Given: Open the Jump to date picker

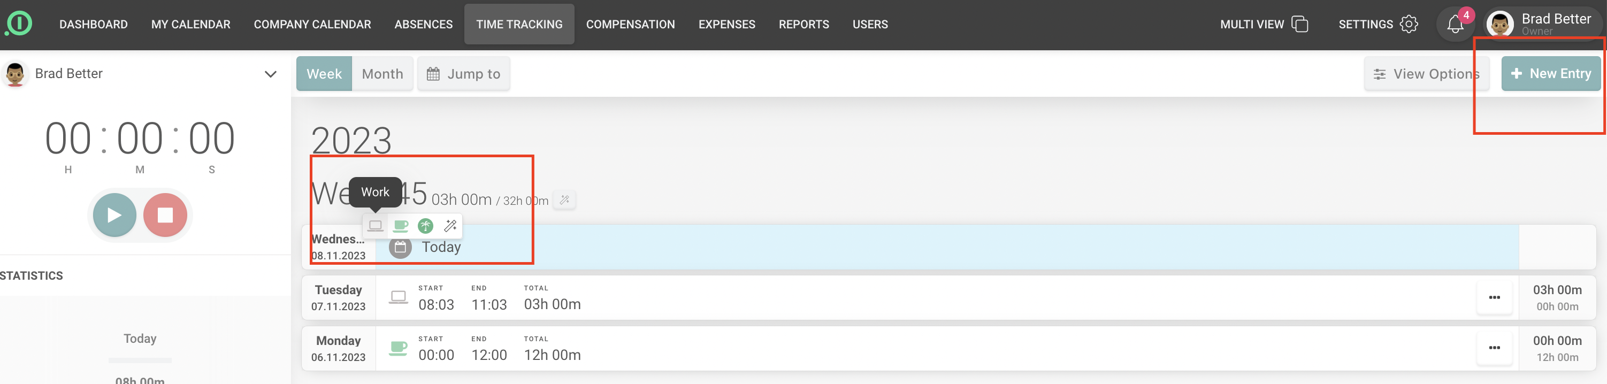Looking at the screenshot, I should click(x=463, y=74).
